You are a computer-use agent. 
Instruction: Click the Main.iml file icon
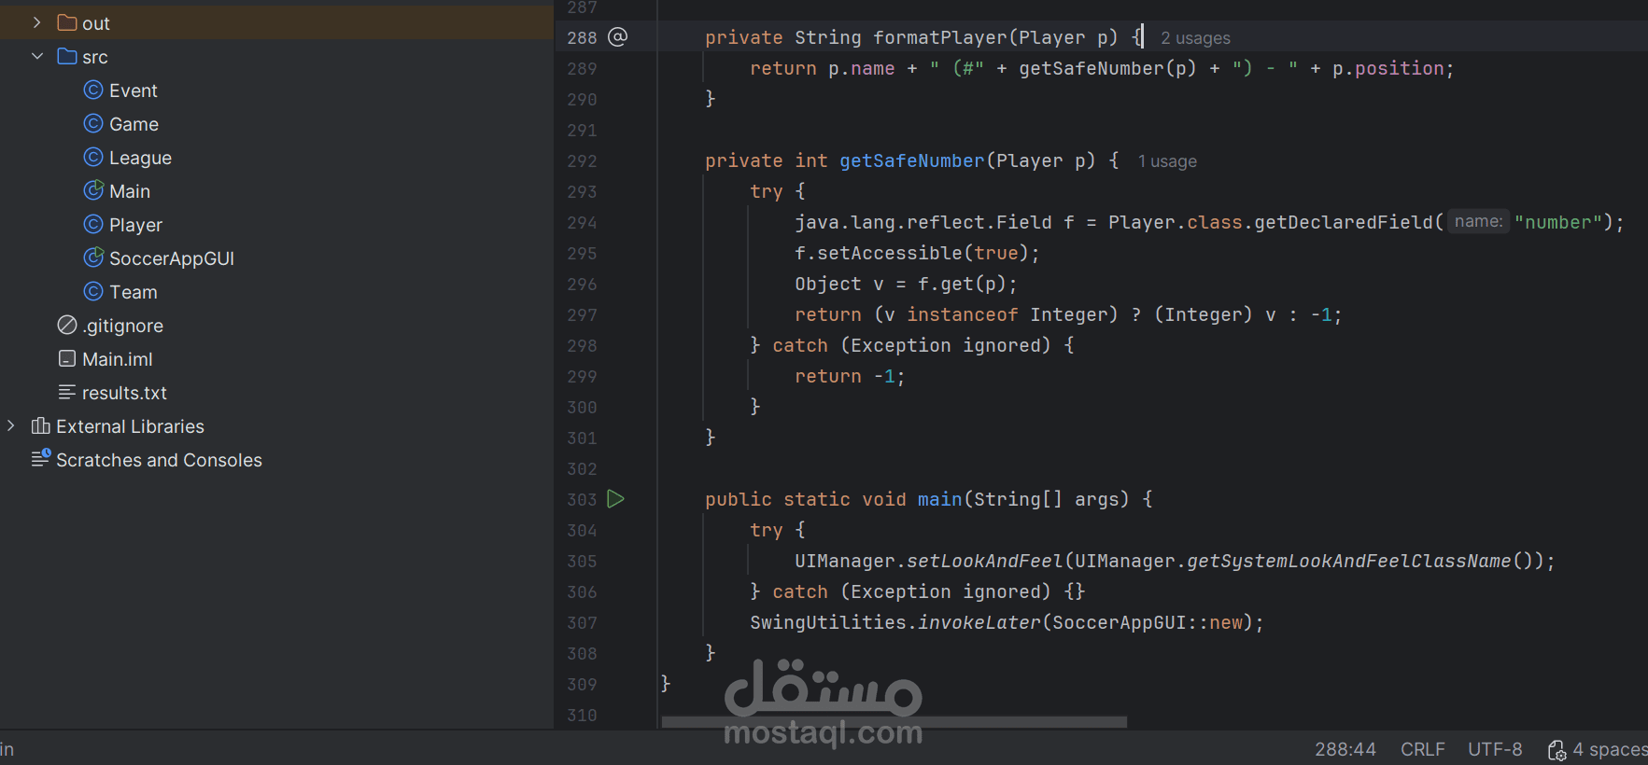pos(67,358)
